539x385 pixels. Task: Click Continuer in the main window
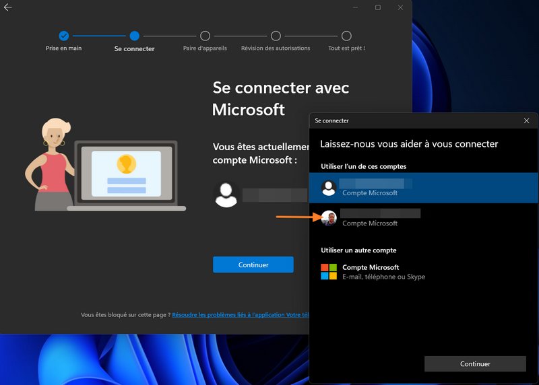pyautogui.click(x=253, y=265)
